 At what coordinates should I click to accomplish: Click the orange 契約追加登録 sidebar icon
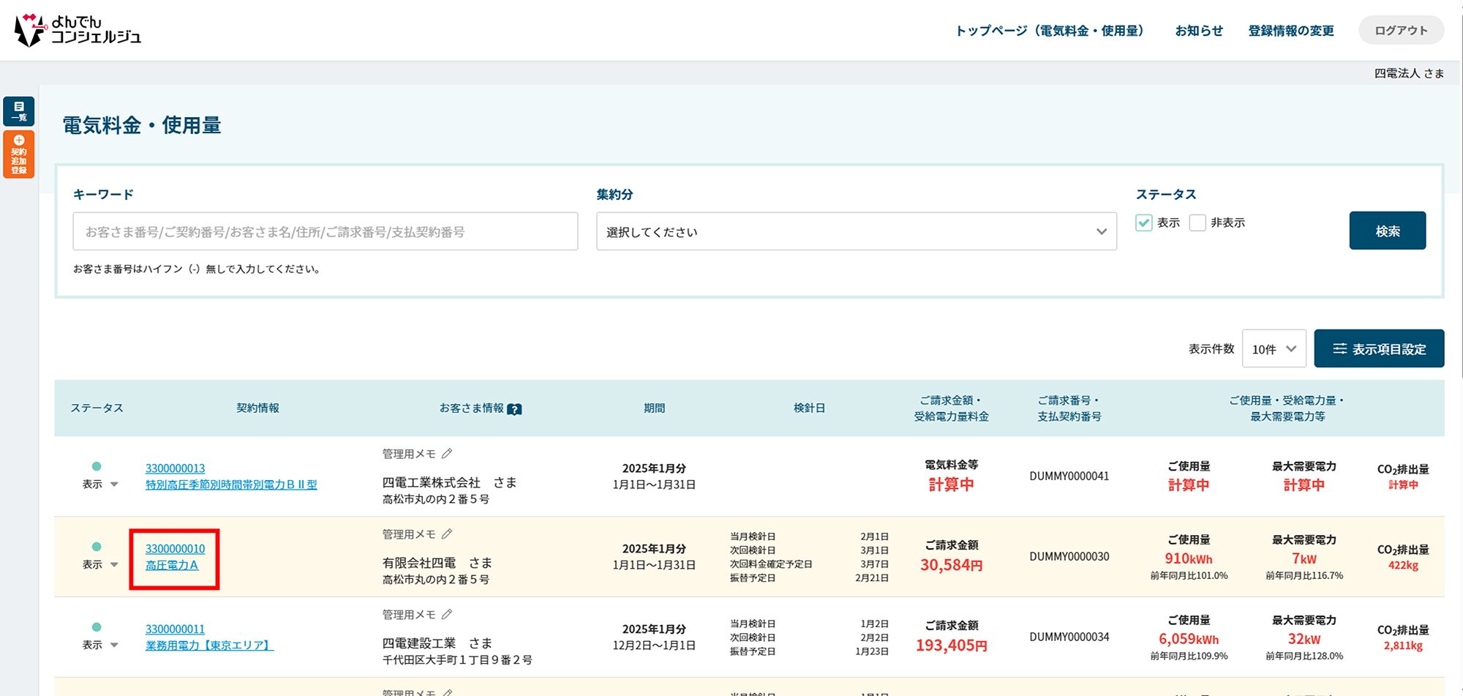tap(19, 154)
